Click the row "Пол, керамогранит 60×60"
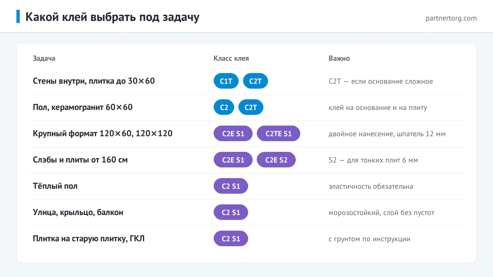 point(246,108)
